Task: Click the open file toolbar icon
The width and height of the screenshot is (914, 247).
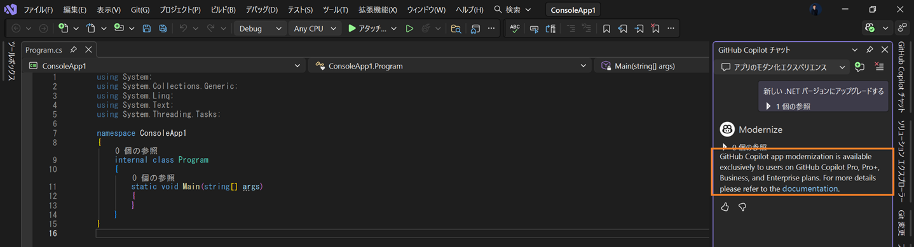Action: (91, 29)
